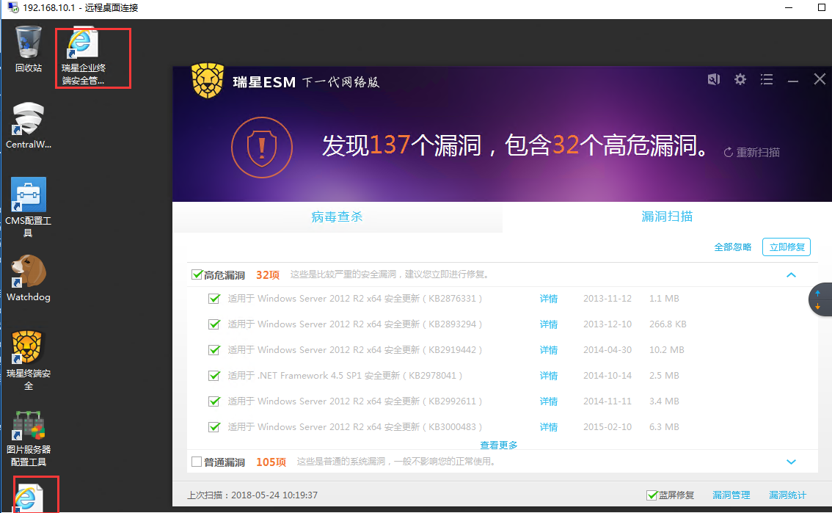Click 查看更多 to show more items
832x513 pixels.
pos(499,445)
